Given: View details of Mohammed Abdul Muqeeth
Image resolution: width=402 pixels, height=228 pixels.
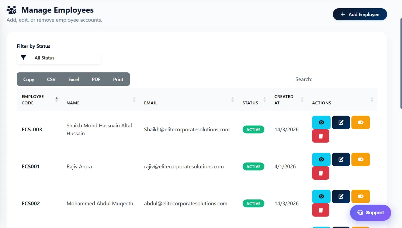Looking at the screenshot, I should coord(321,196).
